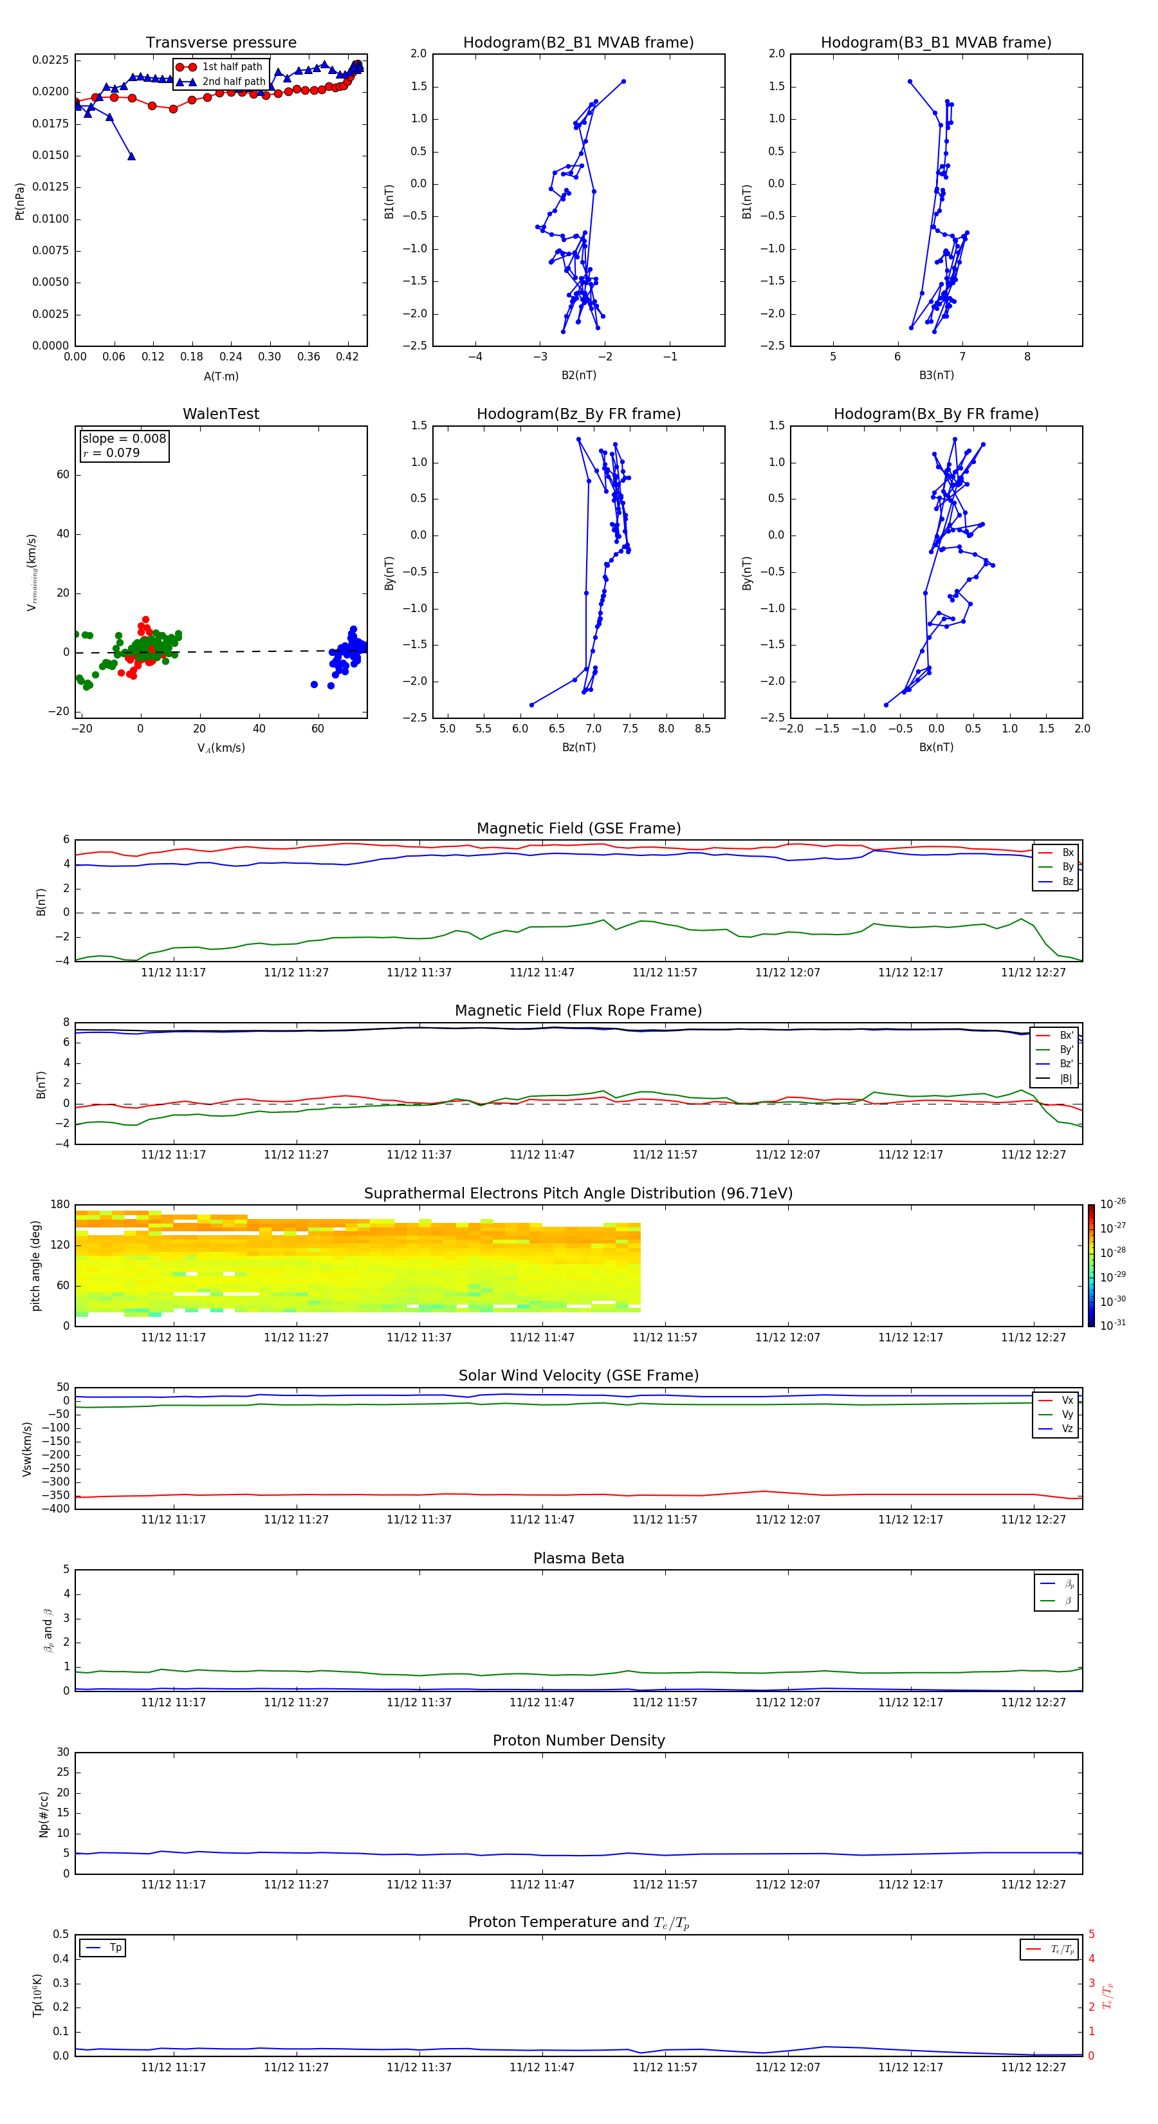Click the "Magnetic Field (Flux Rope Frame)" title
The height and width of the screenshot is (2124, 1158).
[x=578, y=1010]
